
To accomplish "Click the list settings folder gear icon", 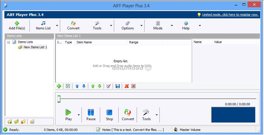I will pyautogui.click(x=32, y=122).
